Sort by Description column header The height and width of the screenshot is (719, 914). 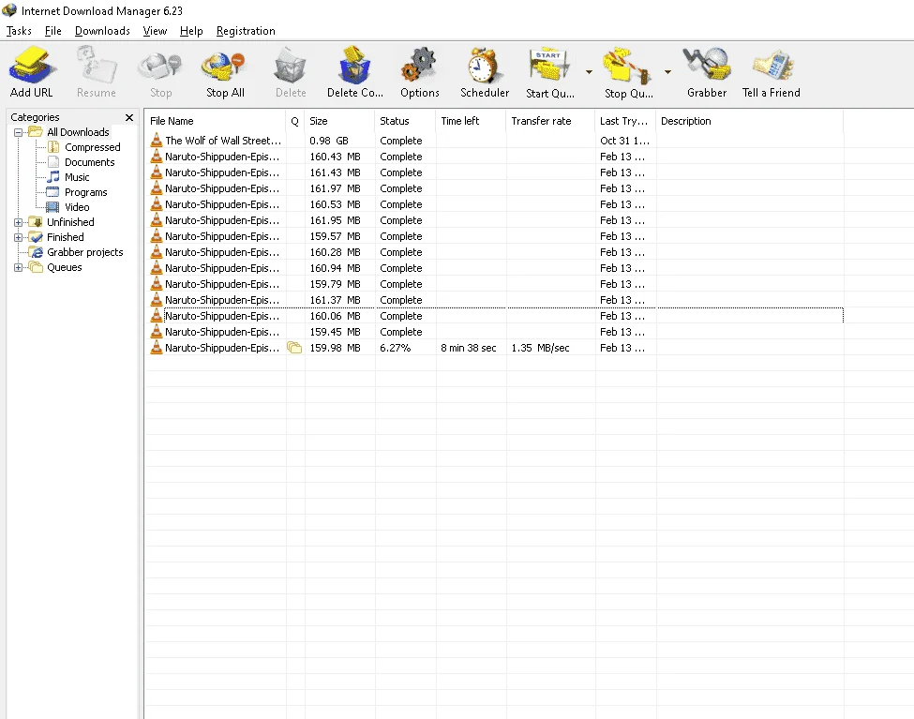click(750, 121)
